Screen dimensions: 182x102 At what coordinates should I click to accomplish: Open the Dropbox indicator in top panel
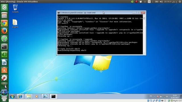pyautogui.click(x=141, y=2)
